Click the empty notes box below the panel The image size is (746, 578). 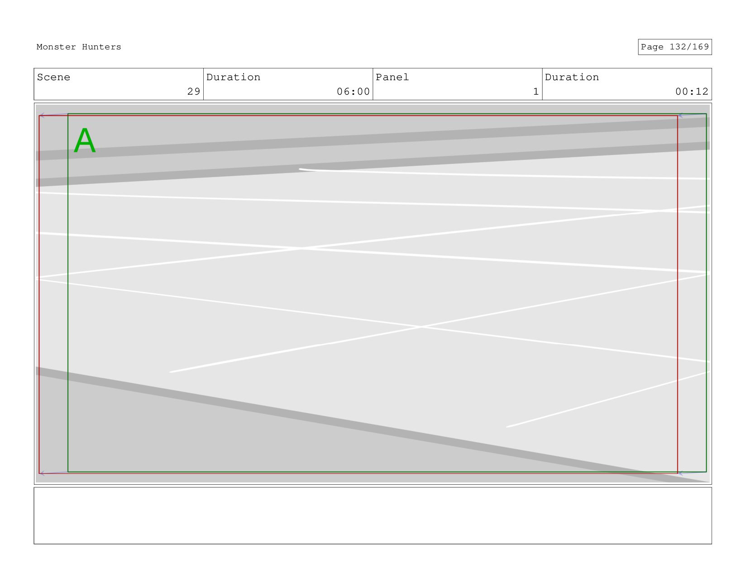tap(373, 515)
